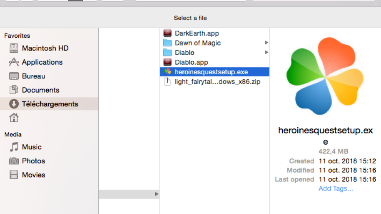Click the heroinesquestsetup.exe file icon
The width and height of the screenshot is (381, 214).
pyautogui.click(x=167, y=71)
